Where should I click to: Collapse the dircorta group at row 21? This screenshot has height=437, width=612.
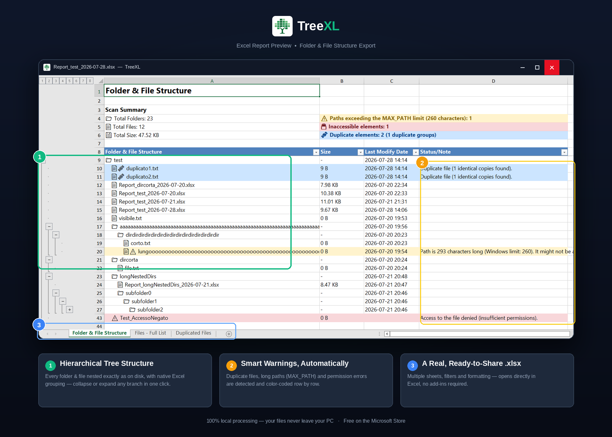pyautogui.click(x=49, y=260)
